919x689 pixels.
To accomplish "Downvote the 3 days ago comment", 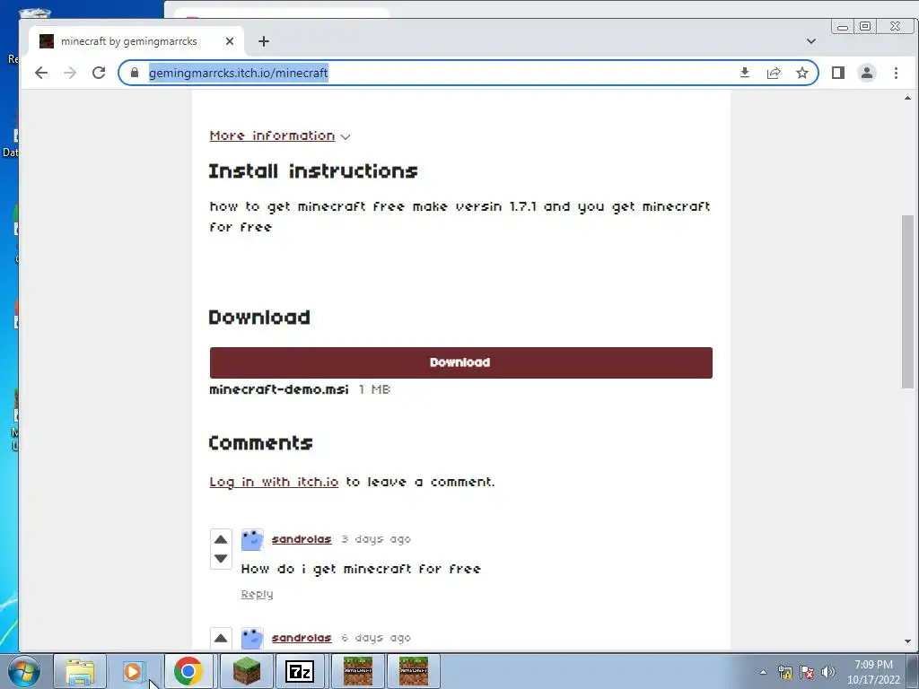I will click(221, 558).
